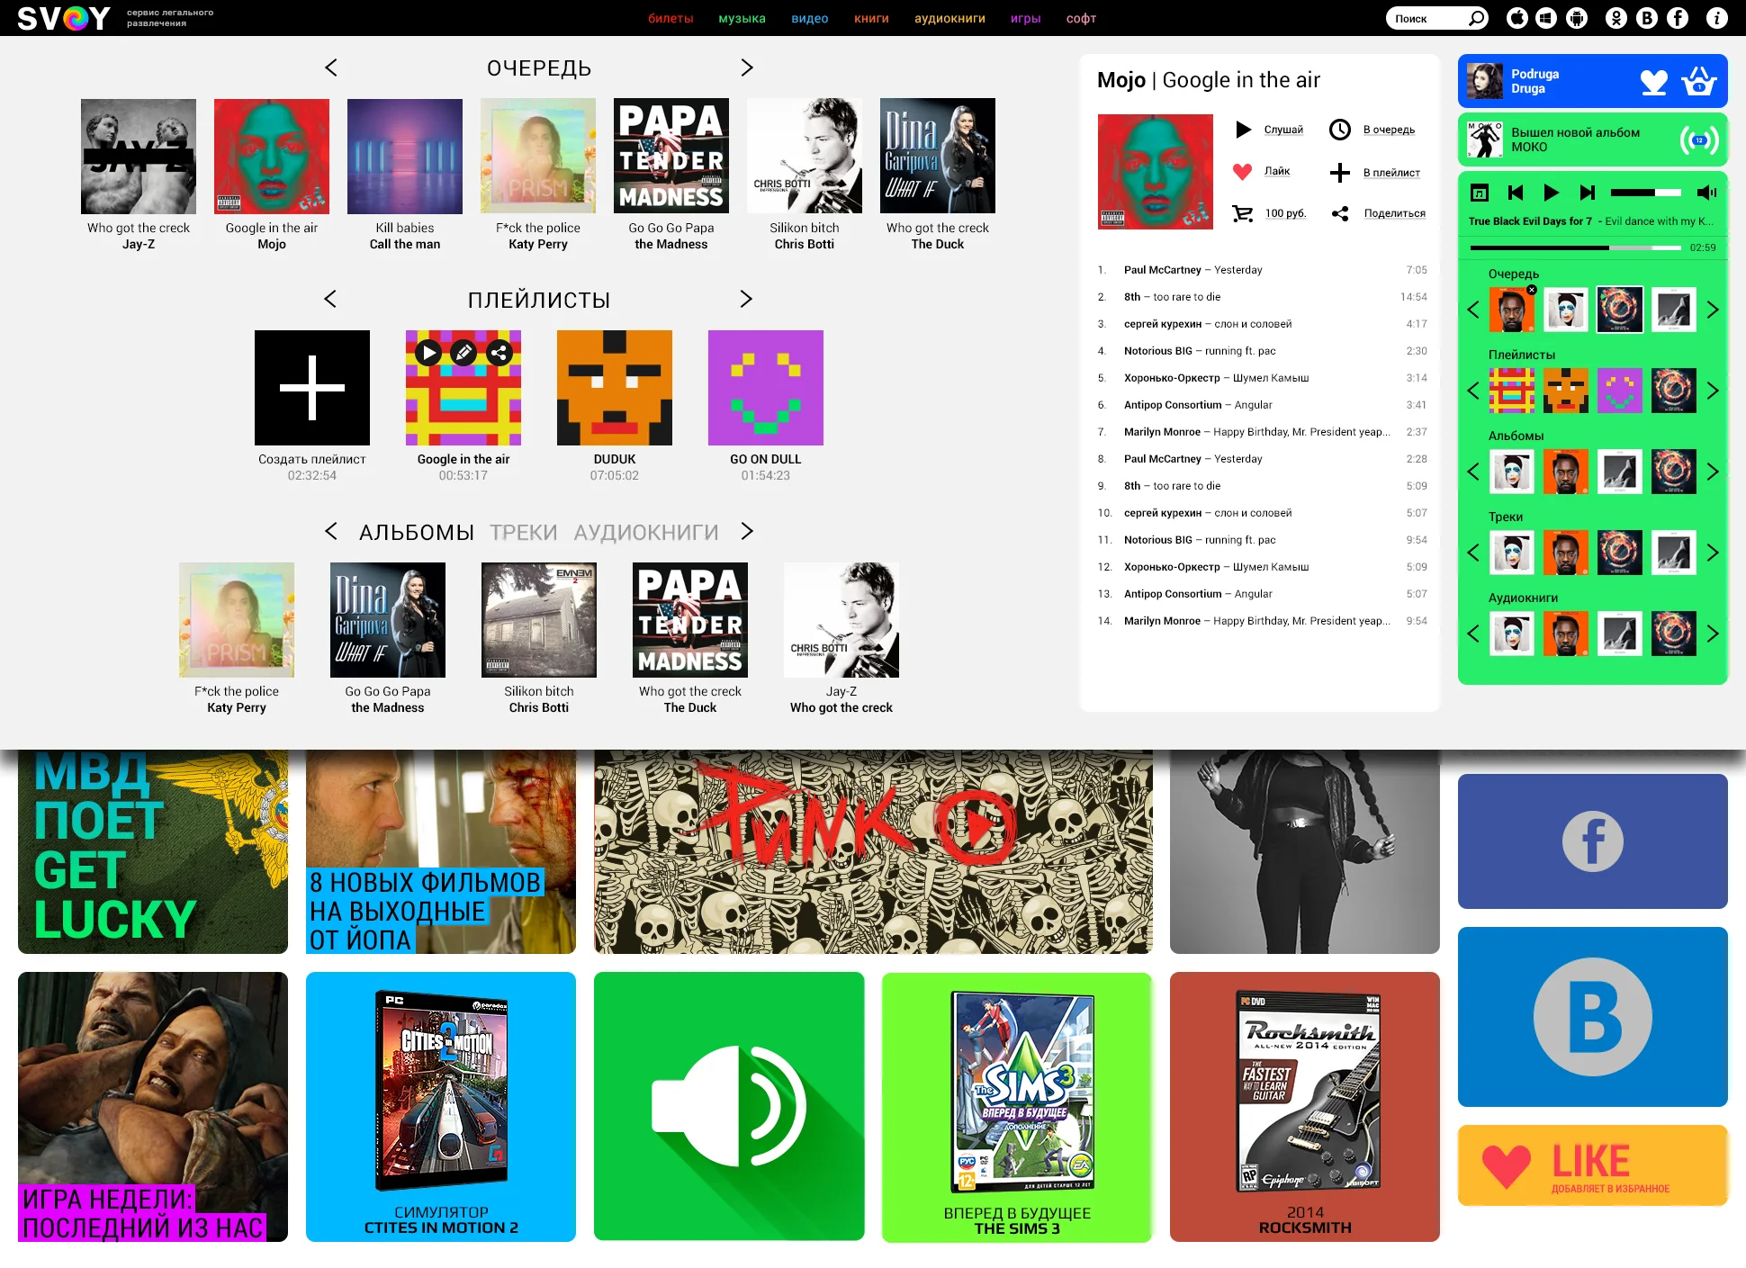Open the shopping basket in user panel

coord(1698,81)
